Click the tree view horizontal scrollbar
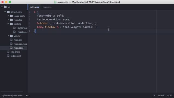 click(x=12, y=92)
